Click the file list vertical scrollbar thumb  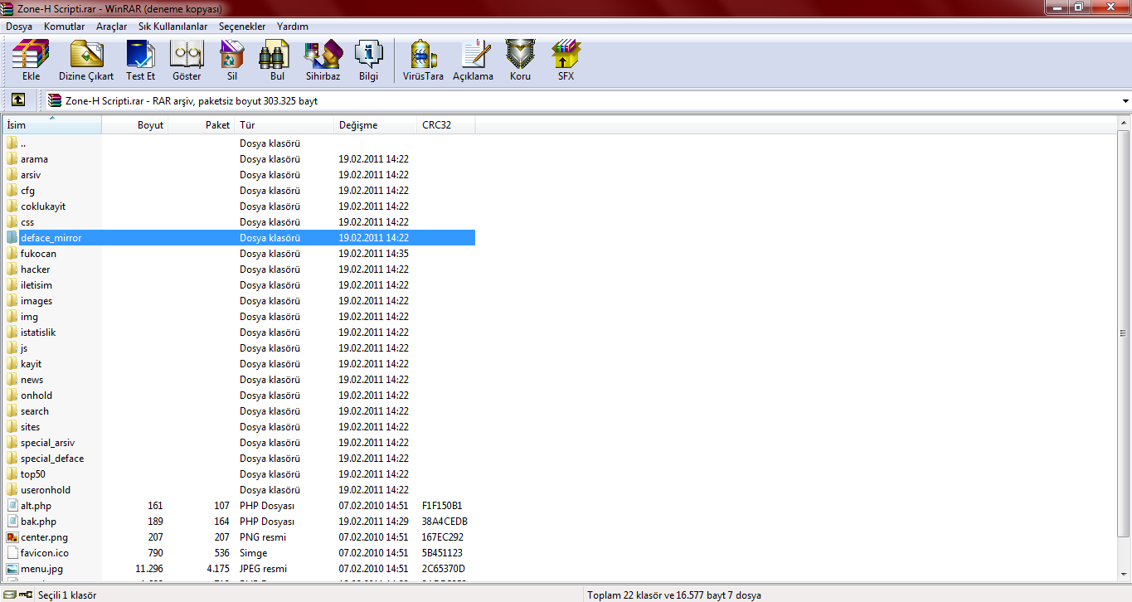pos(1125,332)
